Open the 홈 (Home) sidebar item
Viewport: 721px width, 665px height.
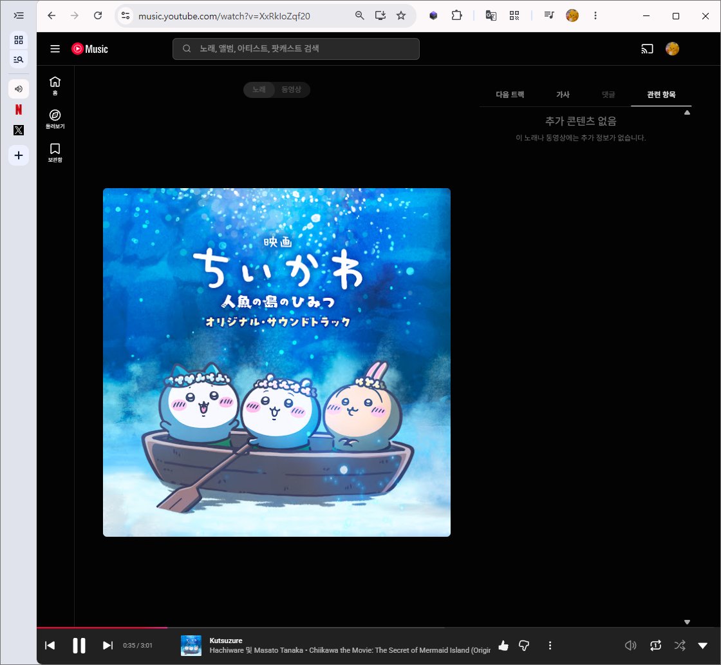pos(55,86)
